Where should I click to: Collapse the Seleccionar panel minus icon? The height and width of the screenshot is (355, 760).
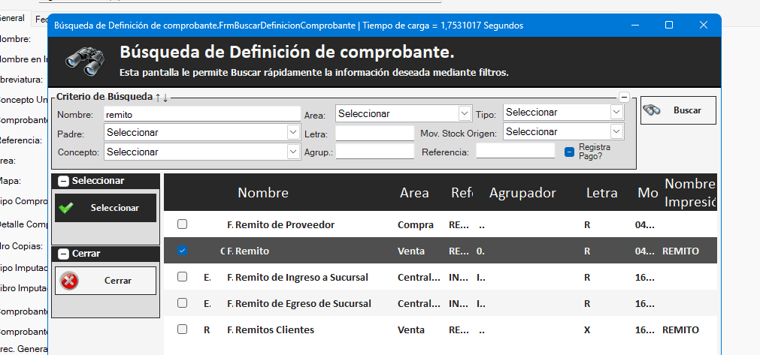pyautogui.click(x=63, y=181)
